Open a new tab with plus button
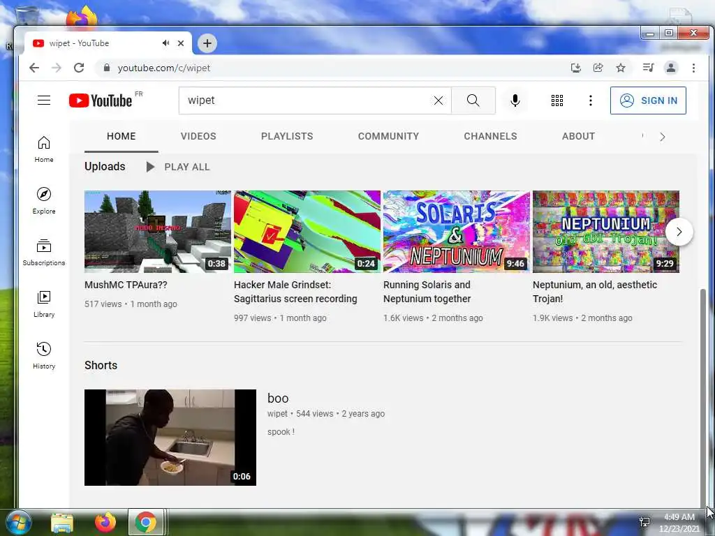This screenshot has width=715, height=536. [x=207, y=43]
